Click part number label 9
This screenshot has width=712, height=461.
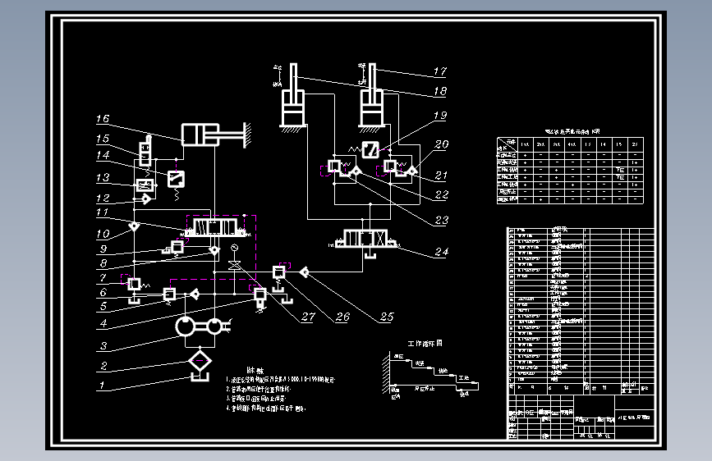point(103,249)
